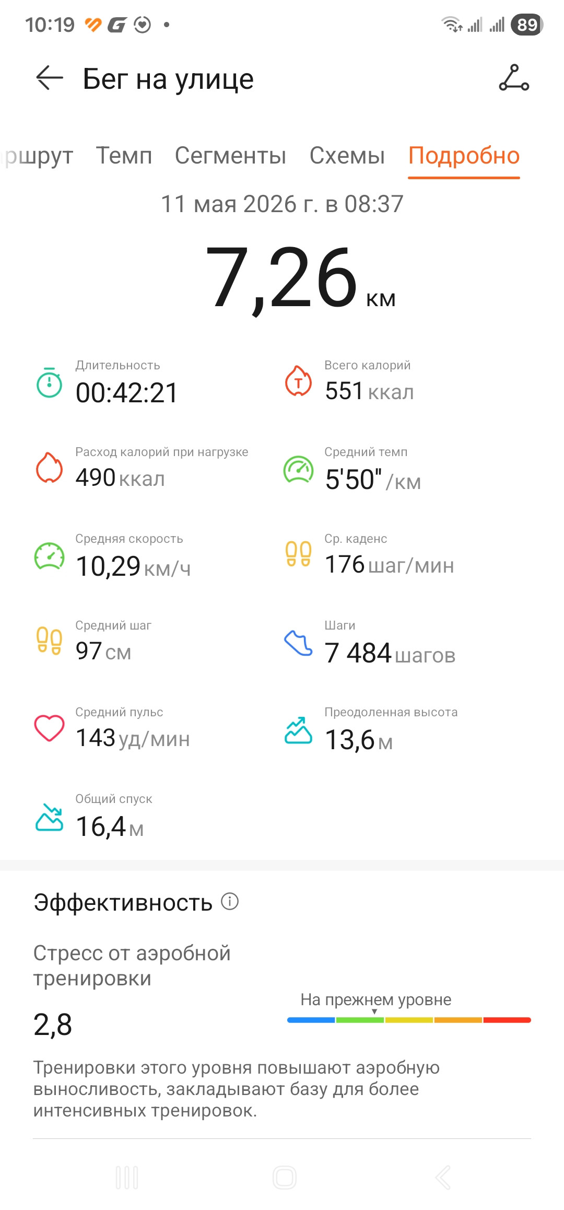Screen dimensions: 564x1210
Task: Tap the speedometer icon for Средний темп
Action: 298,469
